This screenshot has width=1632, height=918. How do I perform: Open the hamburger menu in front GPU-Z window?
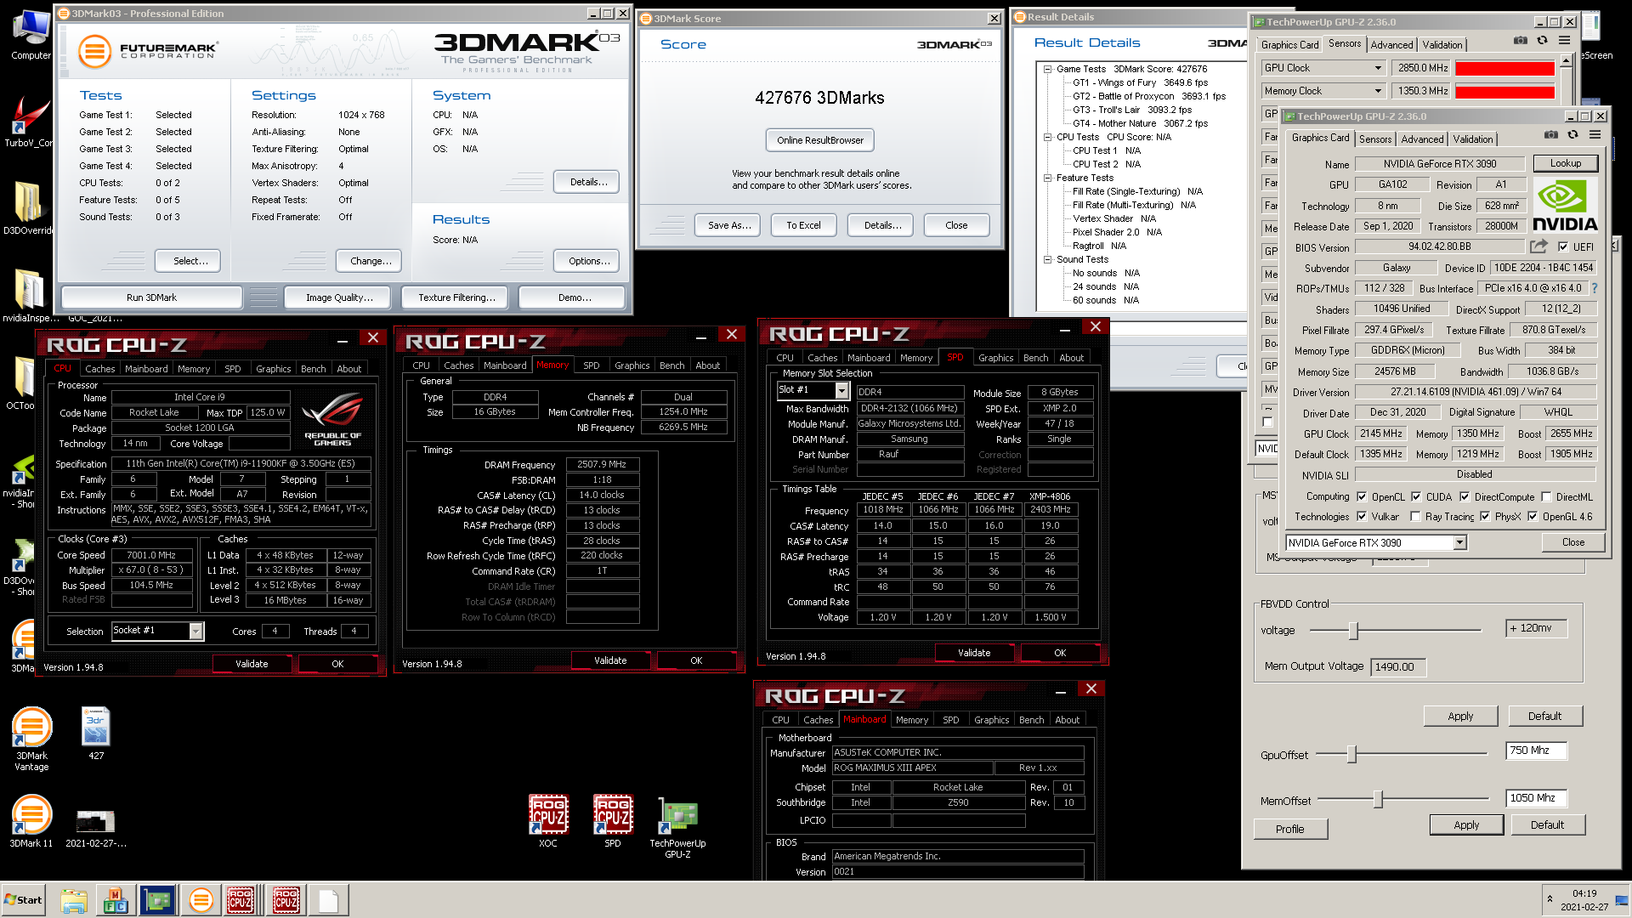(x=1595, y=135)
